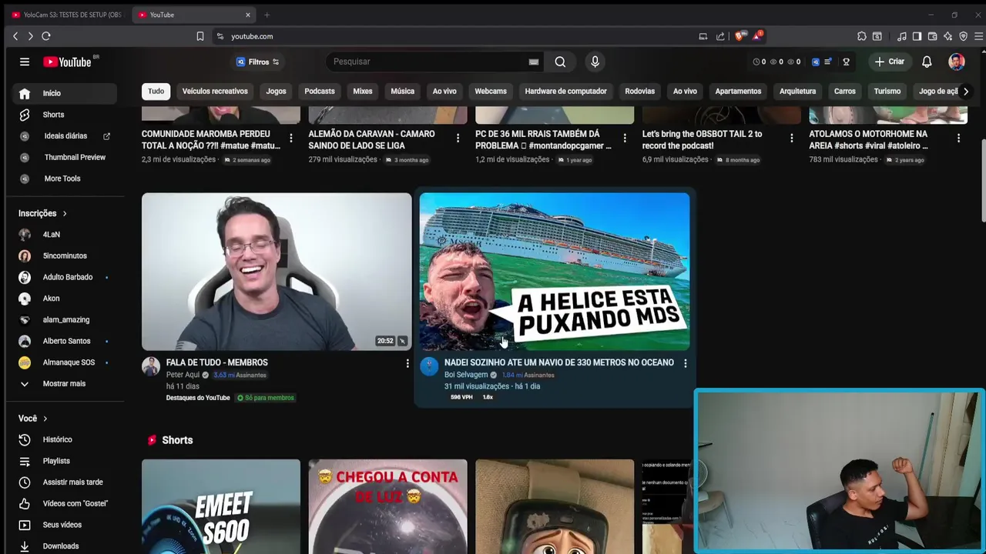Open the account avatar menu
The image size is (986, 554).
(957, 62)
